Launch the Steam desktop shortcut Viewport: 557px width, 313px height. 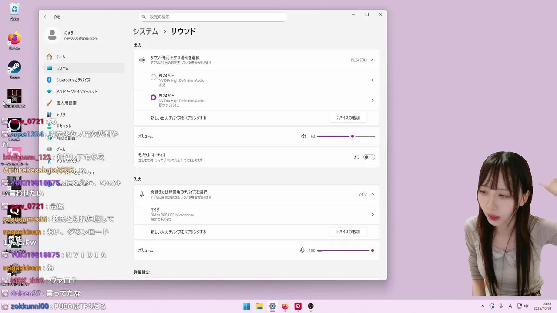14,70
